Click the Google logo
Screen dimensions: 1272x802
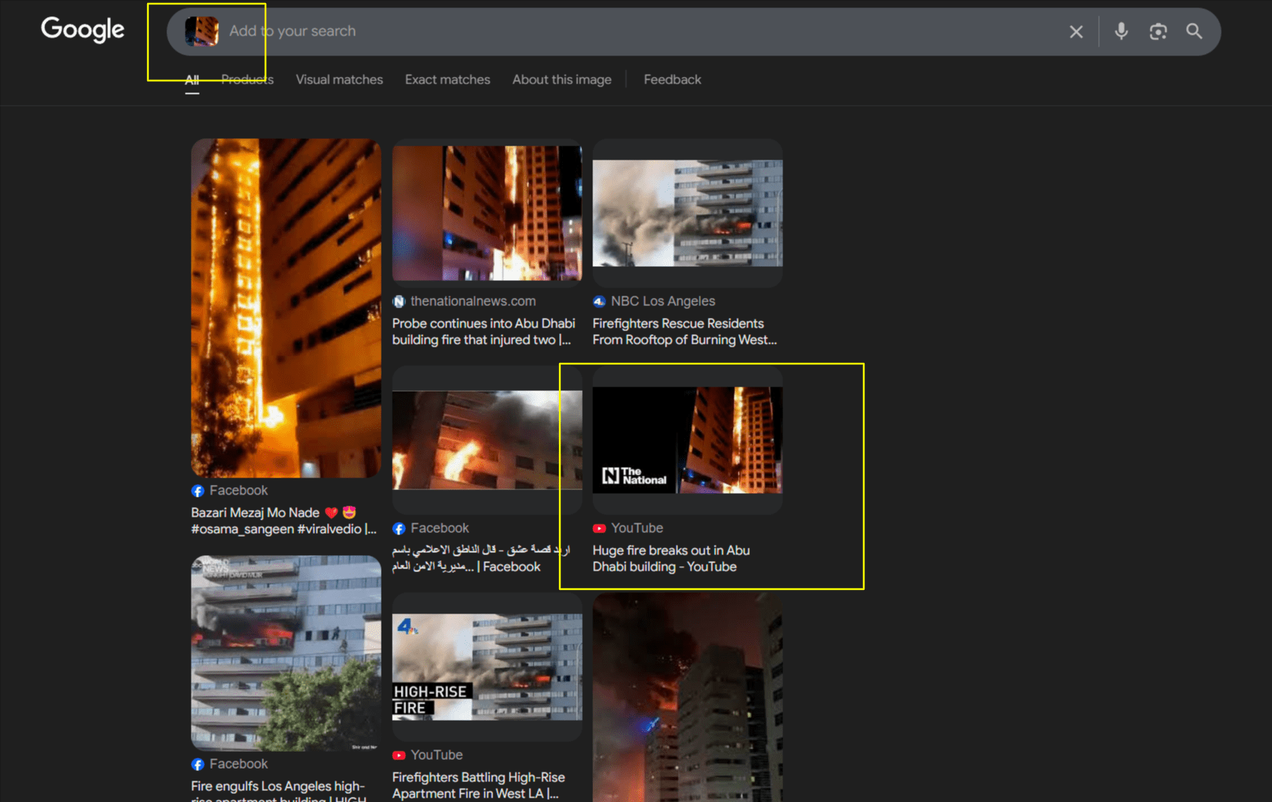(x=83, y=30)
